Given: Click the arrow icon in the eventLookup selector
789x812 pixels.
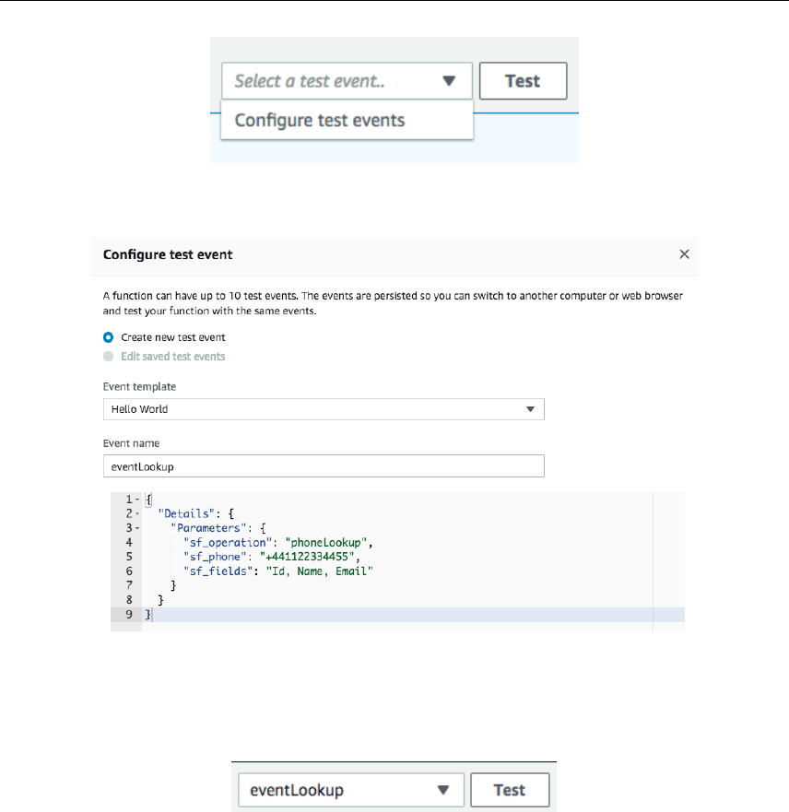Looking at the screenshot, I should click(443, 790).
